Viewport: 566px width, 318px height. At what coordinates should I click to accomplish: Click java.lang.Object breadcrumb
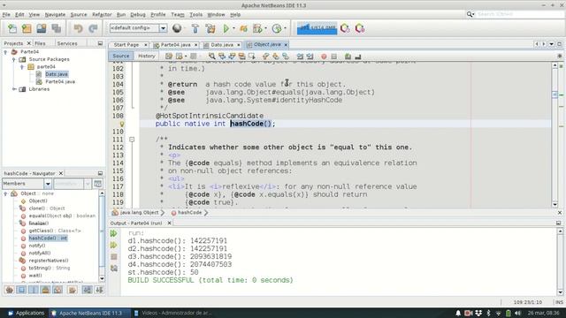(140, 213)
